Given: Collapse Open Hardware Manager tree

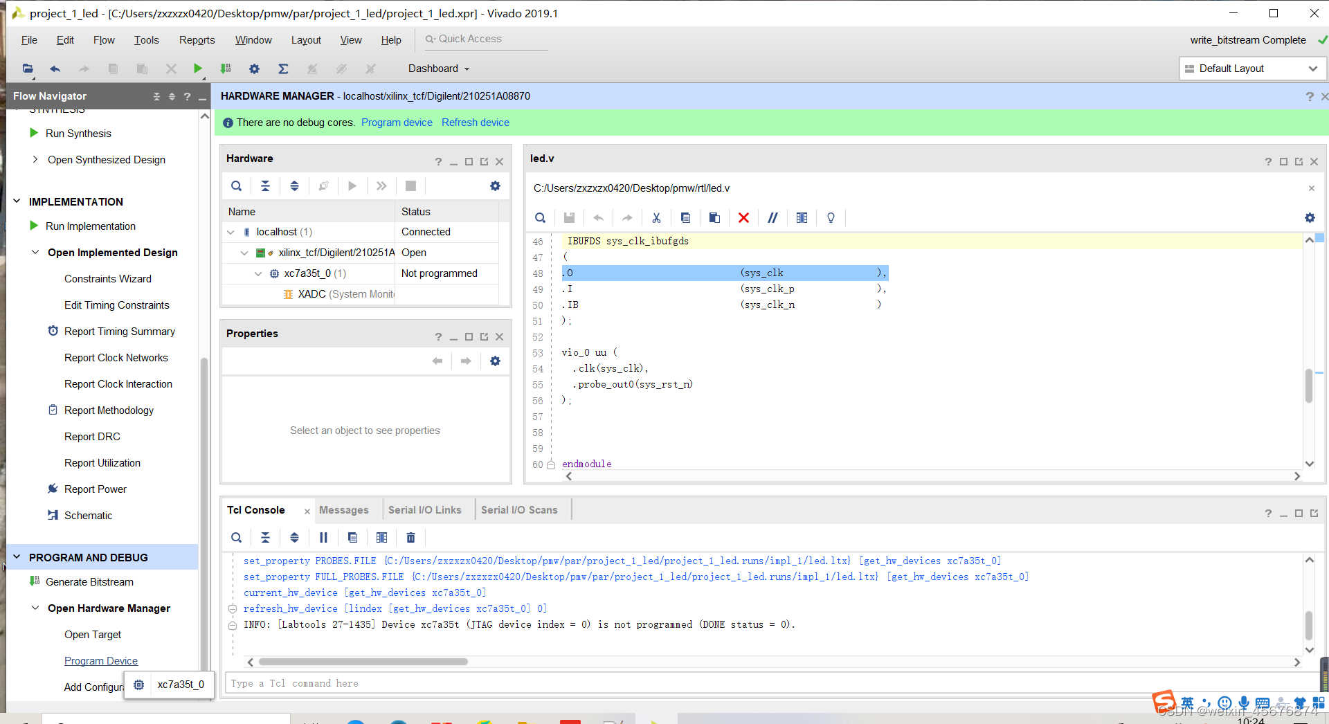Looking at the screenshot, I should (35, 608).
